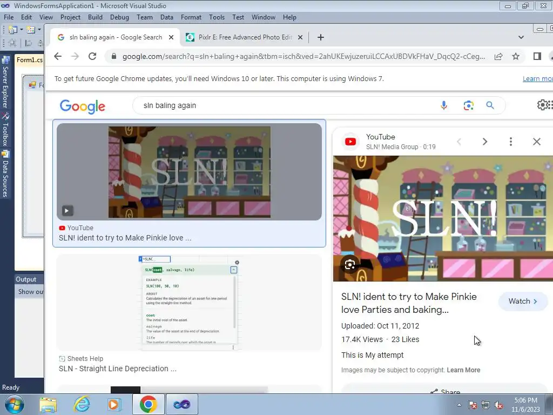Launch Internet Explorer from the taskbar
This screenshot has width=553, height=415.
point(82,404)
